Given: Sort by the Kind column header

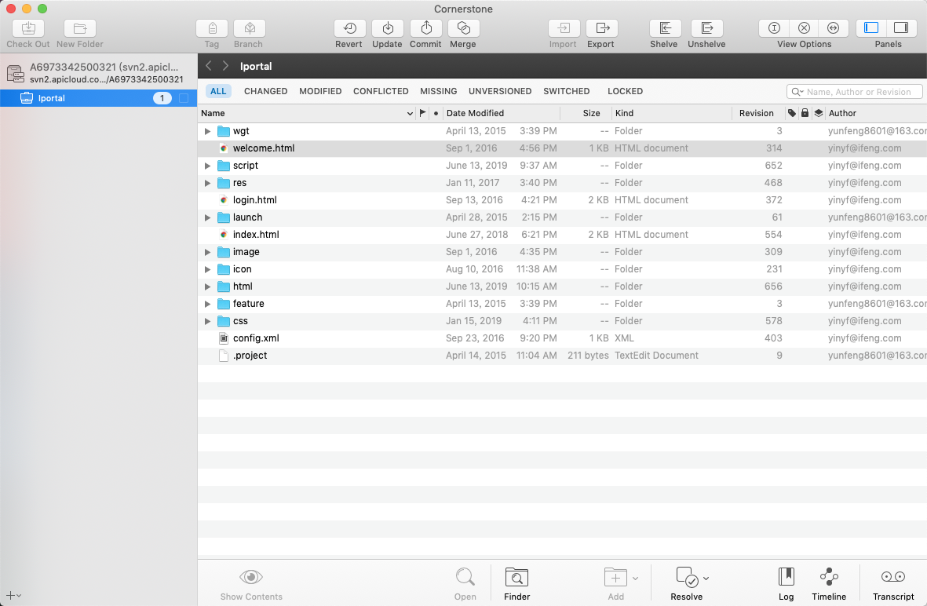Looking at the screenshot, I should pos(672,113).
